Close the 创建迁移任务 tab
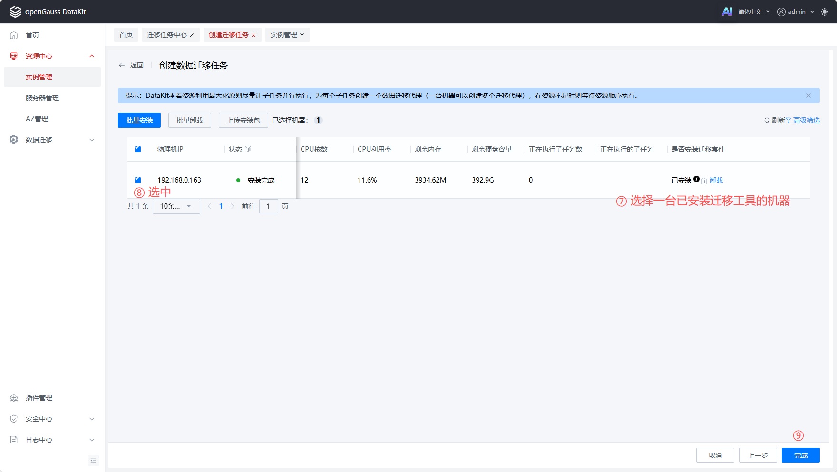Image resolution: width=837 pixels, height=472 pixels. click(253, 35)
